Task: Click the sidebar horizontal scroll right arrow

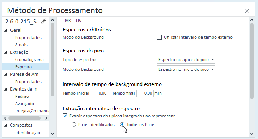Action: 46,118
